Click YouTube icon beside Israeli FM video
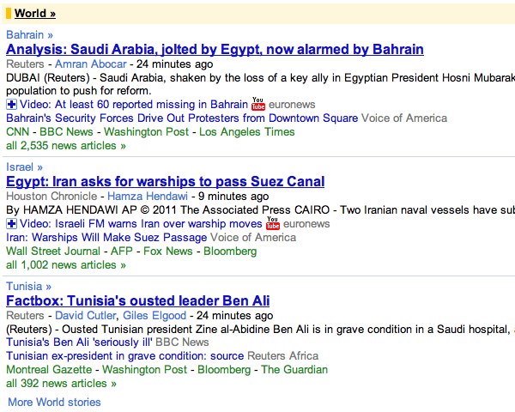The image size is (515, 412). point(273,223)
